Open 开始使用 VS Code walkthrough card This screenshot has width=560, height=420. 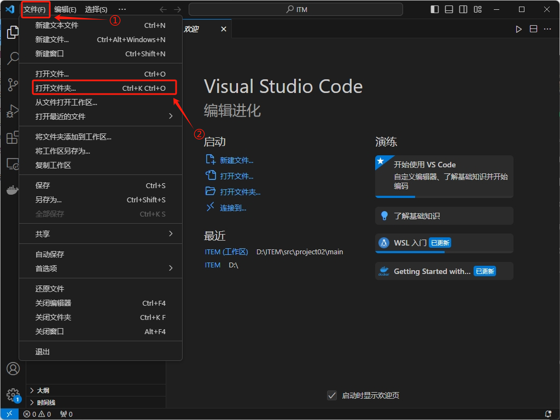(444, 176)
